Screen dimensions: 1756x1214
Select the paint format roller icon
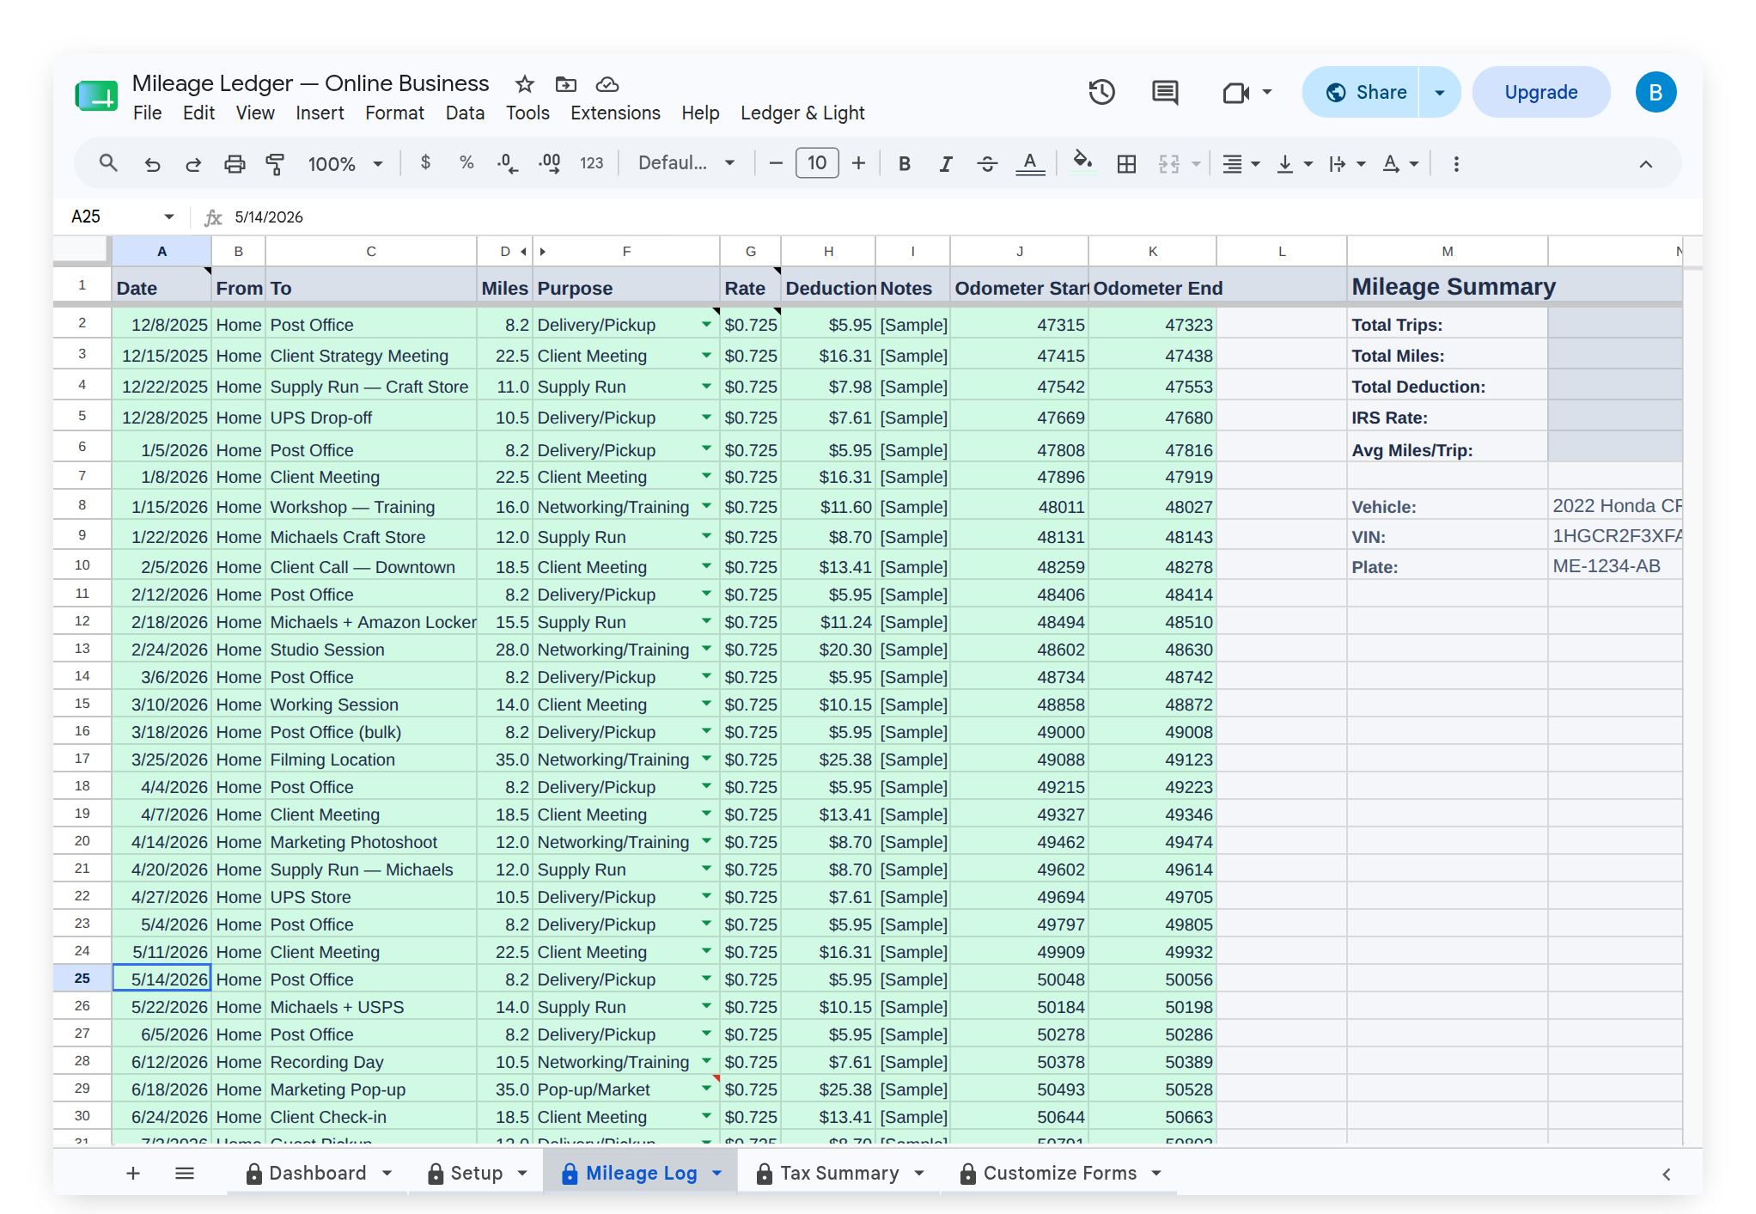[275, 163]
